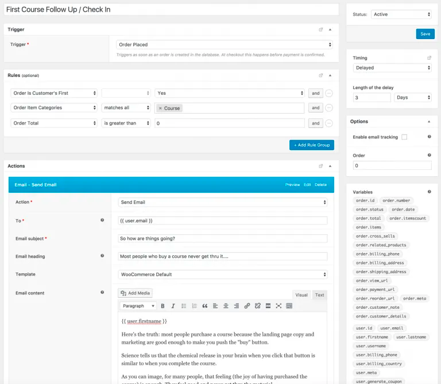Open the Yes value dropdown for first rule
The image size is (441, 384).
point(230,93)
